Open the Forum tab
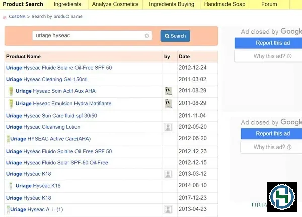The width and height of the screenshot is (302, 217). (269, 4)
